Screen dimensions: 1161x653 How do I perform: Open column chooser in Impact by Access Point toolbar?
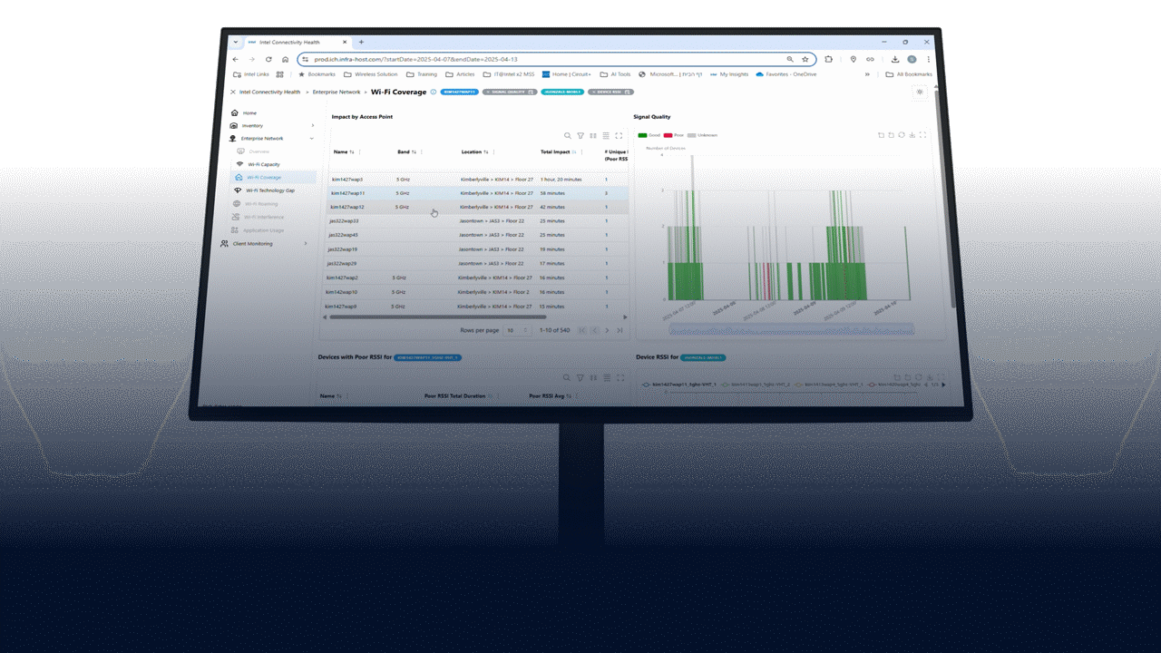coord(593,136)
